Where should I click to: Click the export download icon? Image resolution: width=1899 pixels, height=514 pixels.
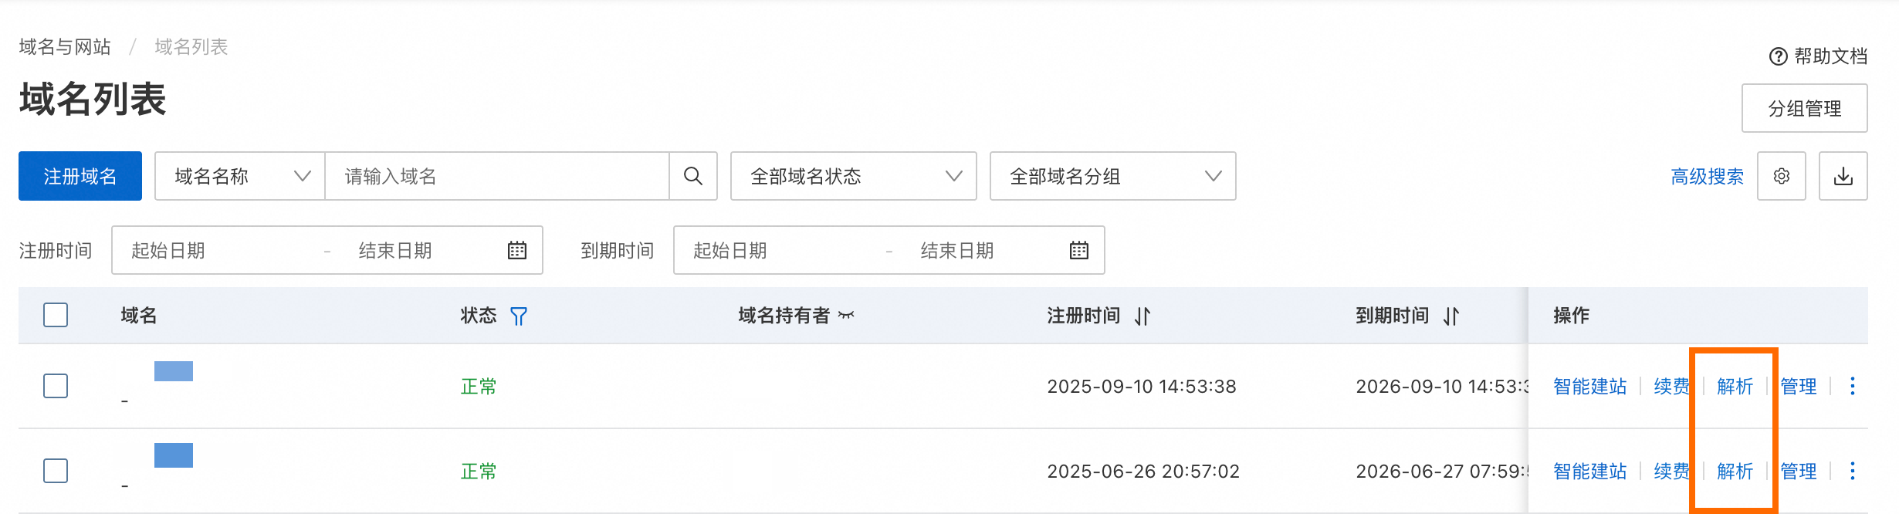click(1843, 176)
